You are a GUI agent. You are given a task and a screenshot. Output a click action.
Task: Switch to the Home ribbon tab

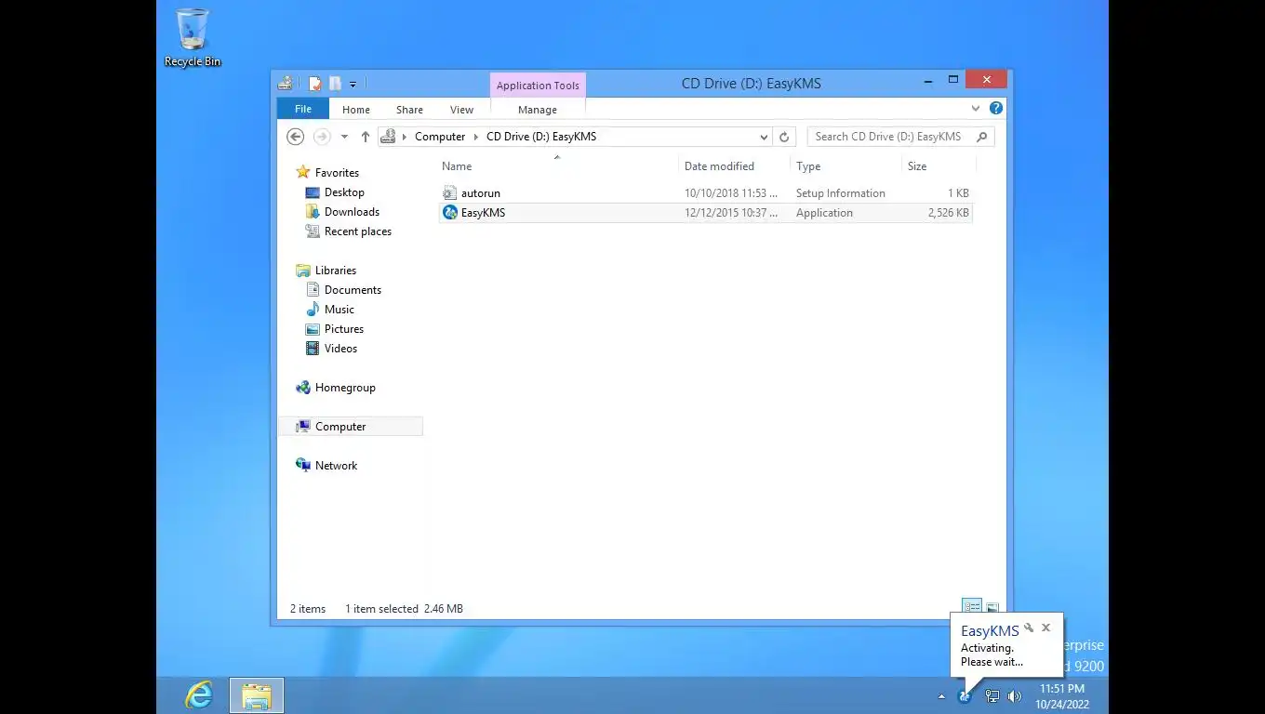coord(356,110)
